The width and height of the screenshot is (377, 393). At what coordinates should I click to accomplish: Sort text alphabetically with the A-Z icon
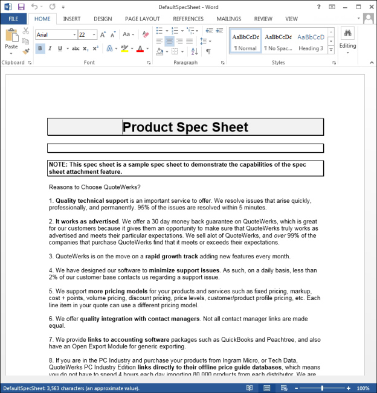pyautogui.click(x=195, y=51)
